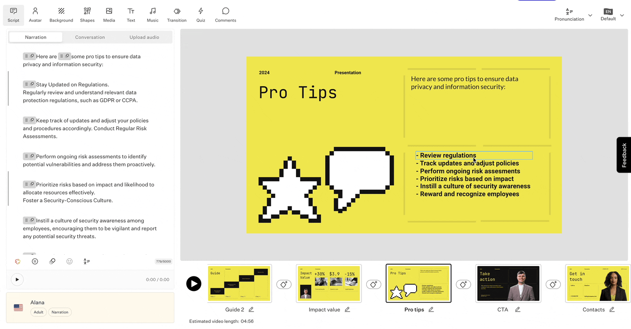
Task: Open the Media panel
Action: click(x=109, y=15)
